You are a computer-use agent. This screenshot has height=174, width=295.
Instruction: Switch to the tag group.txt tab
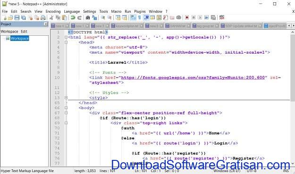click(206, 26)
